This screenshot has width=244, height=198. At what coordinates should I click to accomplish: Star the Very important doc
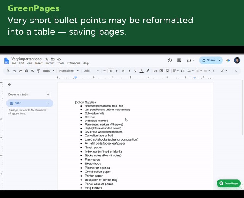tap(47, 59)
